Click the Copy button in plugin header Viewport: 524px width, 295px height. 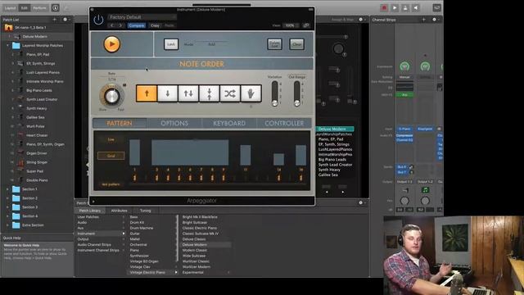pyautogui.click(x=155, y=25)
